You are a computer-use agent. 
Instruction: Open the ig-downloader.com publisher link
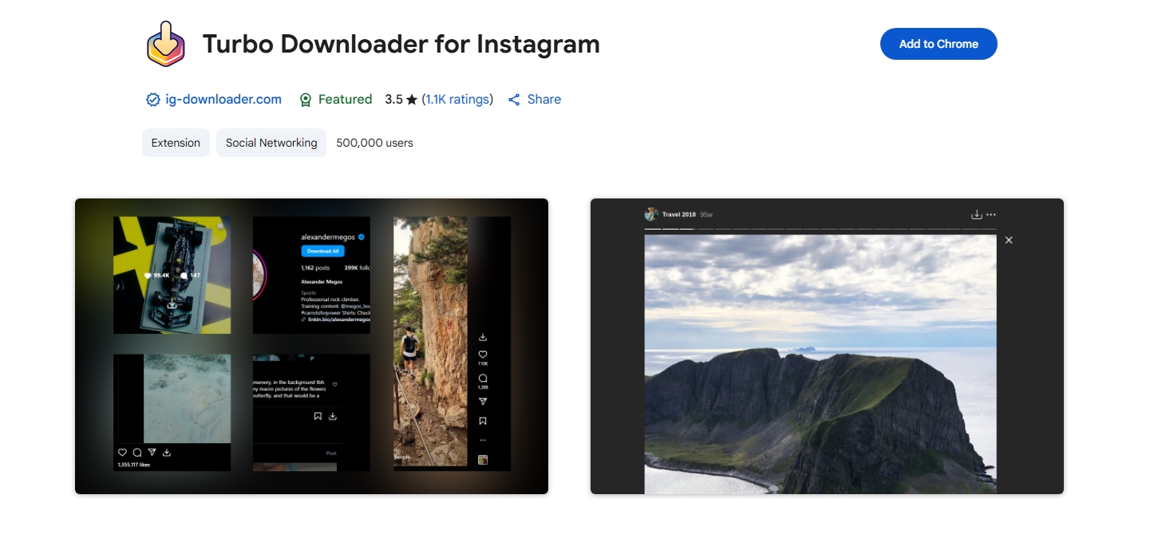coord(223,100)
